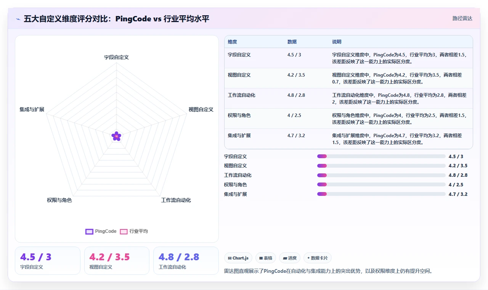
Task: Click the 权限与角色 axis label on the radar
Action: 59,200
